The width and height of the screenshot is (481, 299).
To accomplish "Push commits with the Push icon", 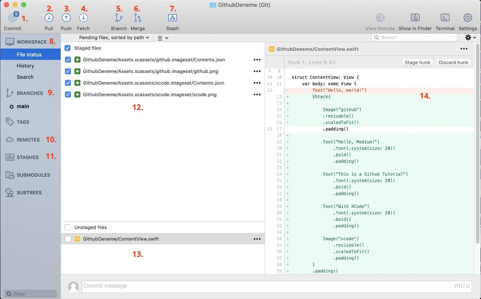I will [66, 18].
